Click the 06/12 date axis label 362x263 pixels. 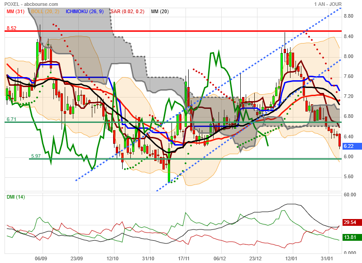click(219, 258)
